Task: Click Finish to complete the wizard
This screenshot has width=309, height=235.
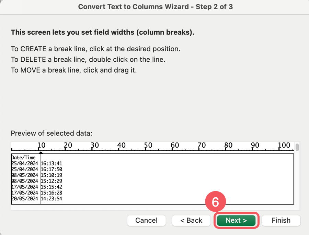Action: (281, 220)
